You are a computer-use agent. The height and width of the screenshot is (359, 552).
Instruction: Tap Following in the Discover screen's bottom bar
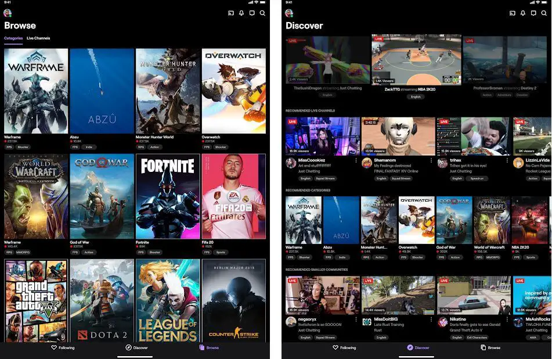[x=345, y=348]
